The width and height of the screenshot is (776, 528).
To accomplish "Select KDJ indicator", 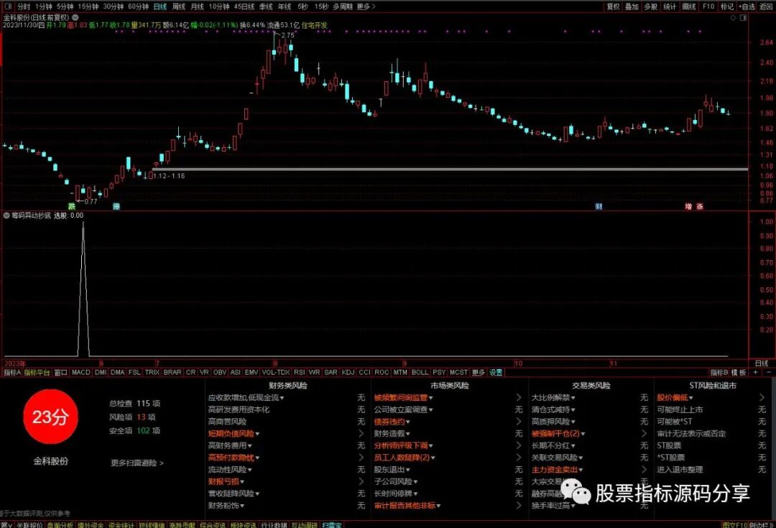I will (x=348, y=372).
